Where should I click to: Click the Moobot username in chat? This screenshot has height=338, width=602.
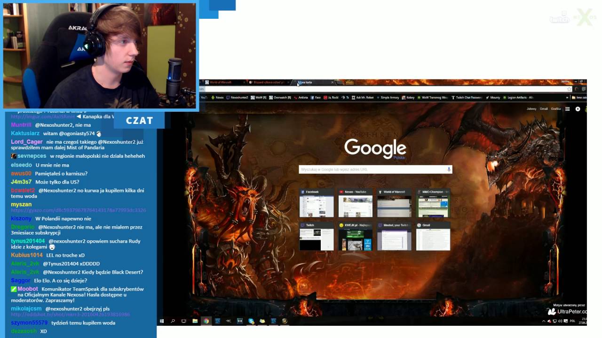[28, 289]
